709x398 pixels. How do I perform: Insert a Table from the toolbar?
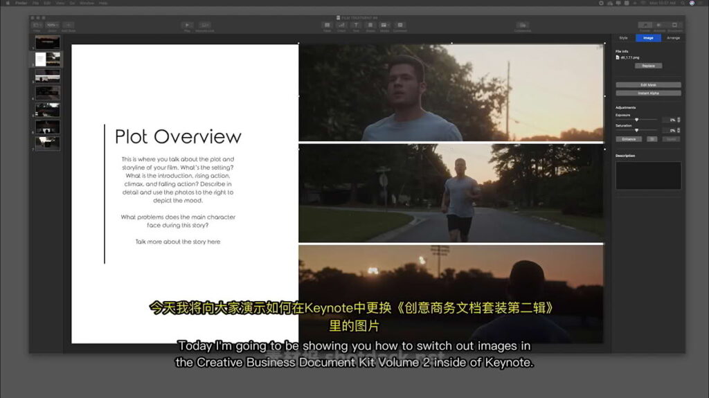327,26
